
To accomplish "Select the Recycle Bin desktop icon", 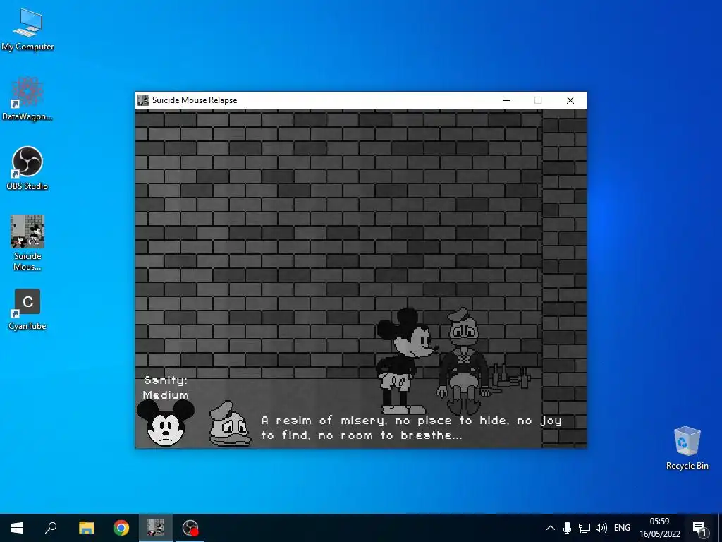I will (687, 448).
